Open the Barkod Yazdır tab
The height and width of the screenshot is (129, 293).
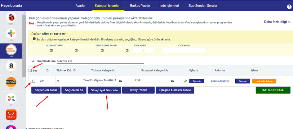pos(140,6)
